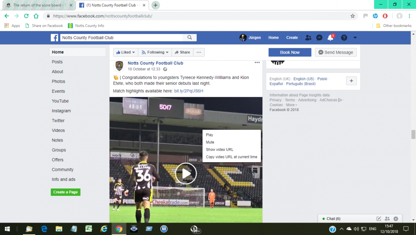Bookmark page with the star icon
The image size is (416, 235).
(x=353, y=16)
